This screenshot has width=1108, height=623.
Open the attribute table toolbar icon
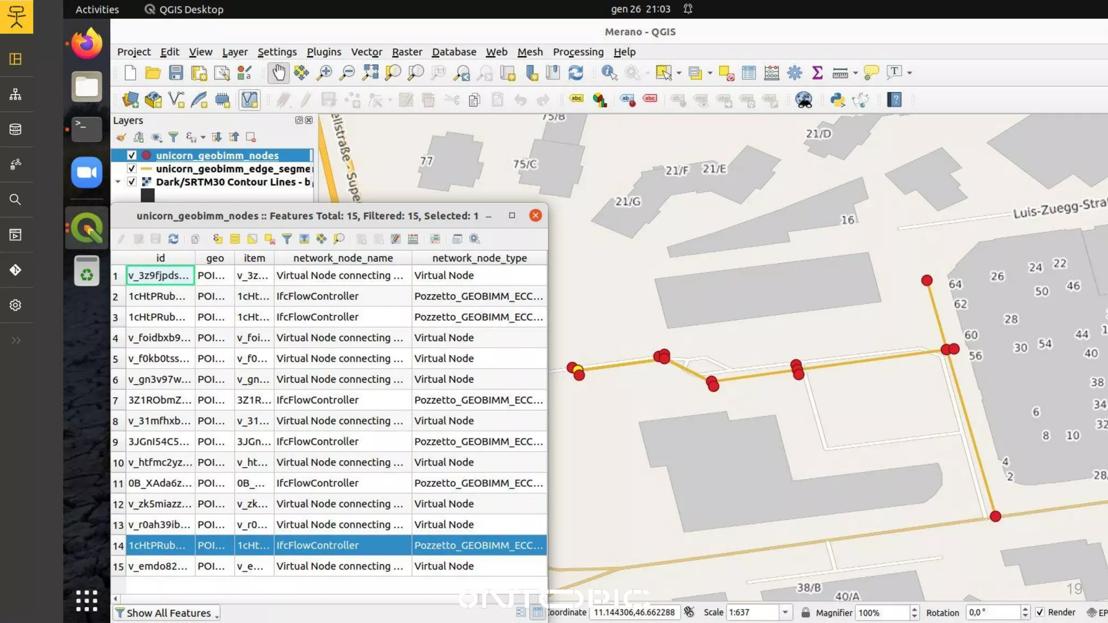[x=749, y=72]
